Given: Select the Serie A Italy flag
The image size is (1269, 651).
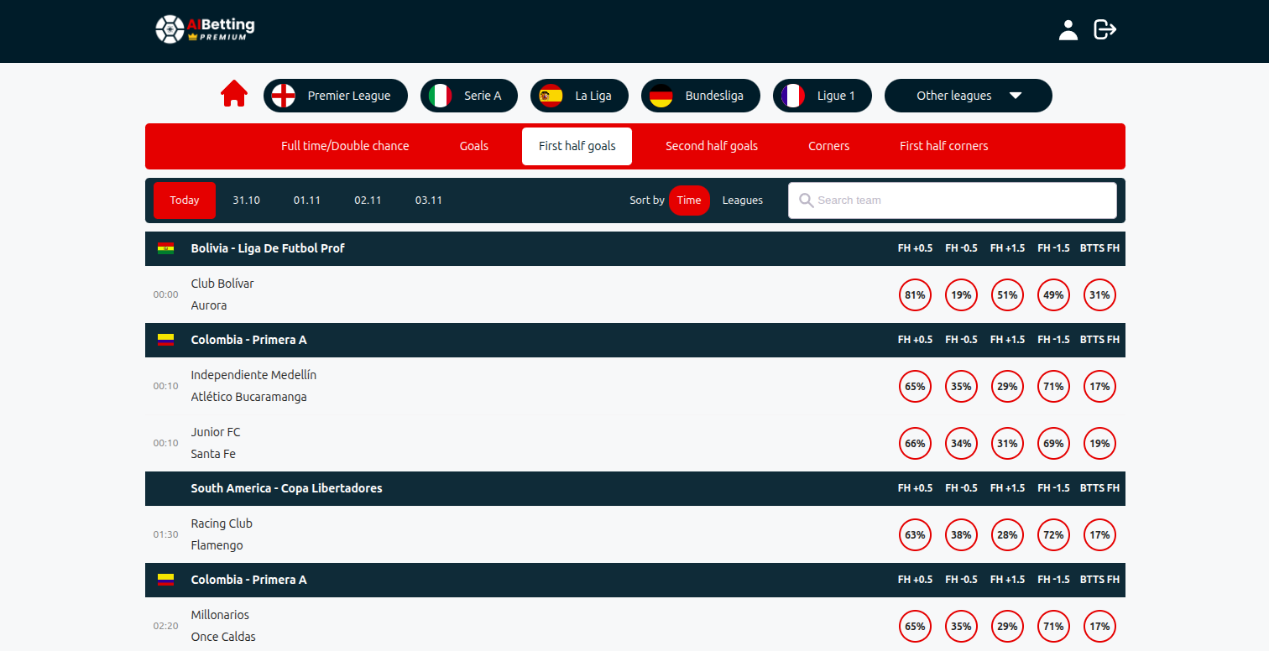Looking at the screenshot, I should (x=441, y=96).
